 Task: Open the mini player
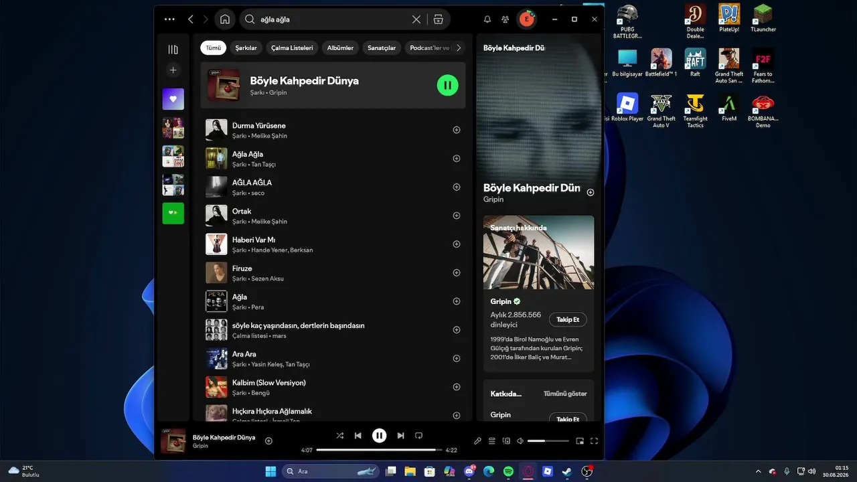pos(580,441)
